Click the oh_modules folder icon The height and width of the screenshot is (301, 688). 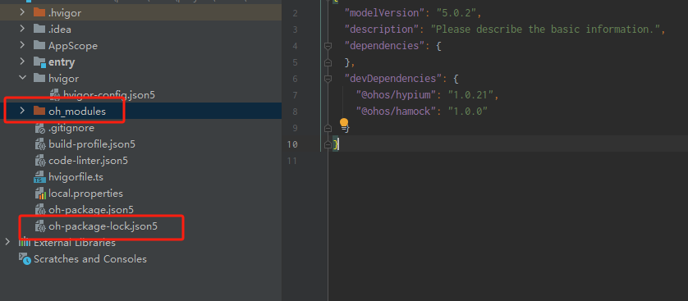(39, 111)
